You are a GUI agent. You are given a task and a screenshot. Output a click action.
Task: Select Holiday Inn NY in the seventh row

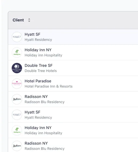tap(38, 128)
